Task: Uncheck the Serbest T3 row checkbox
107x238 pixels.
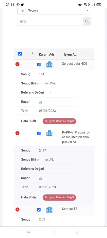Action: pyautogui.click(x=39, y=210)
